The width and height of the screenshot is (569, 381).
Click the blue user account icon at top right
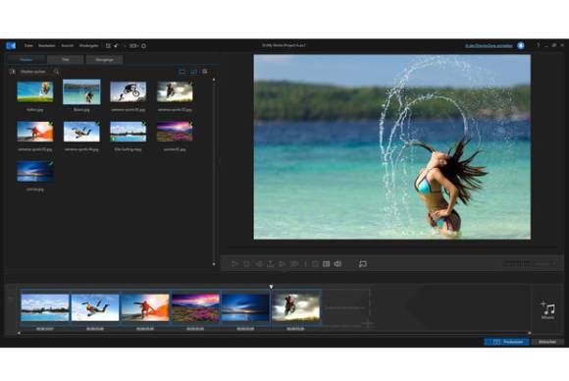coord(521,45)
